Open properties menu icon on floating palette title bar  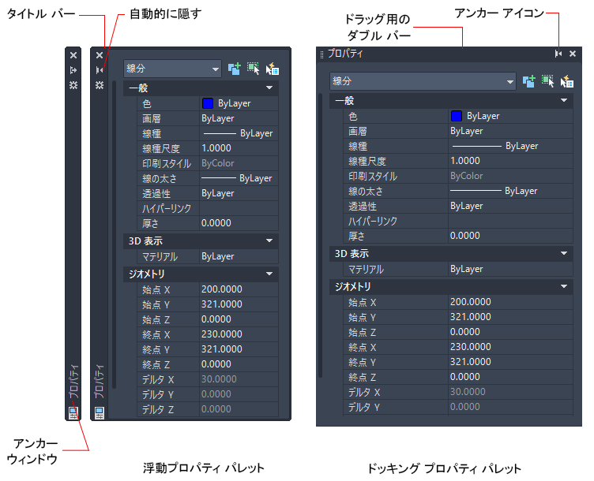(100, 85)
